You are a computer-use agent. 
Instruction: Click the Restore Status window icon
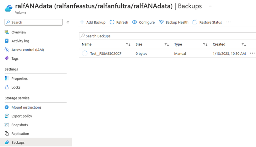[195, 22]
